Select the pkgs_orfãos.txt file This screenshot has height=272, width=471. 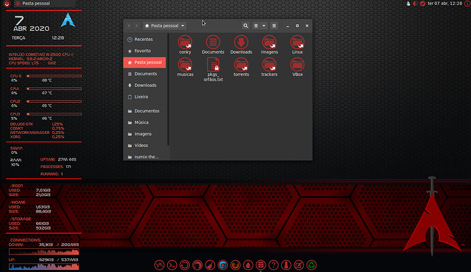coord(213,70)
